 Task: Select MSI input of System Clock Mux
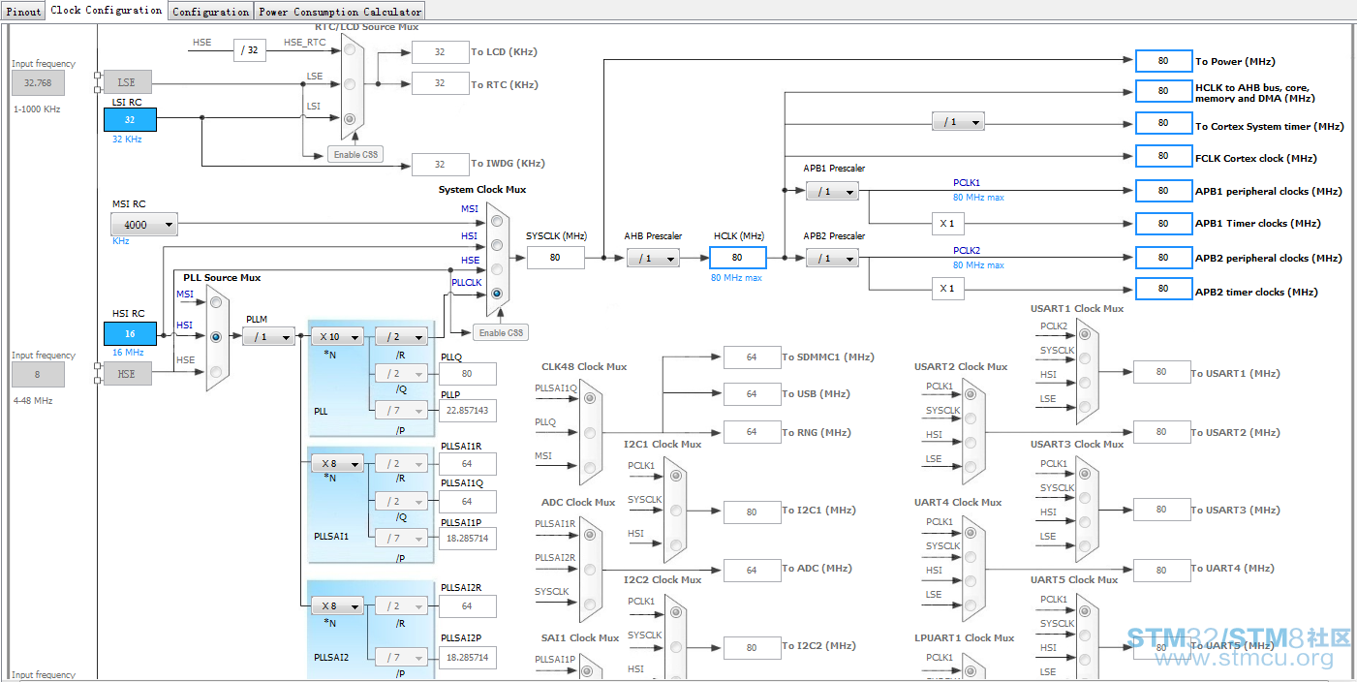point(497,221)
